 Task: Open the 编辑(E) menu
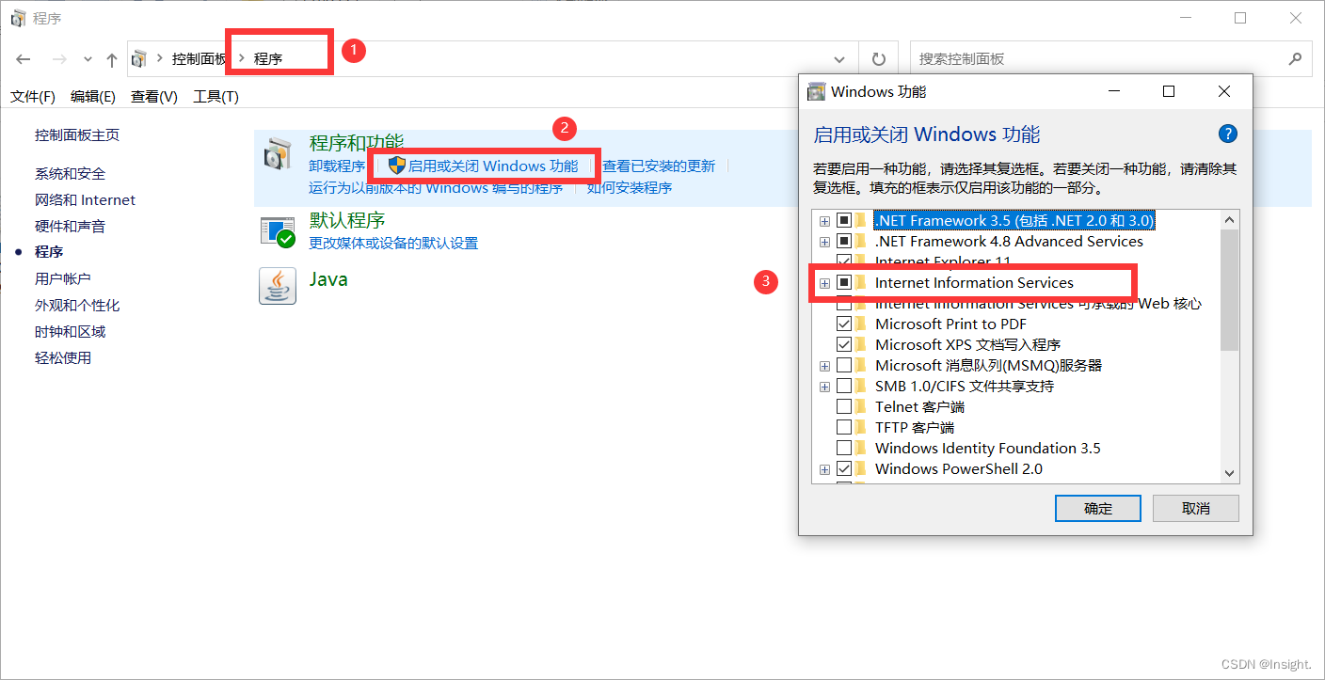[93, 97]
